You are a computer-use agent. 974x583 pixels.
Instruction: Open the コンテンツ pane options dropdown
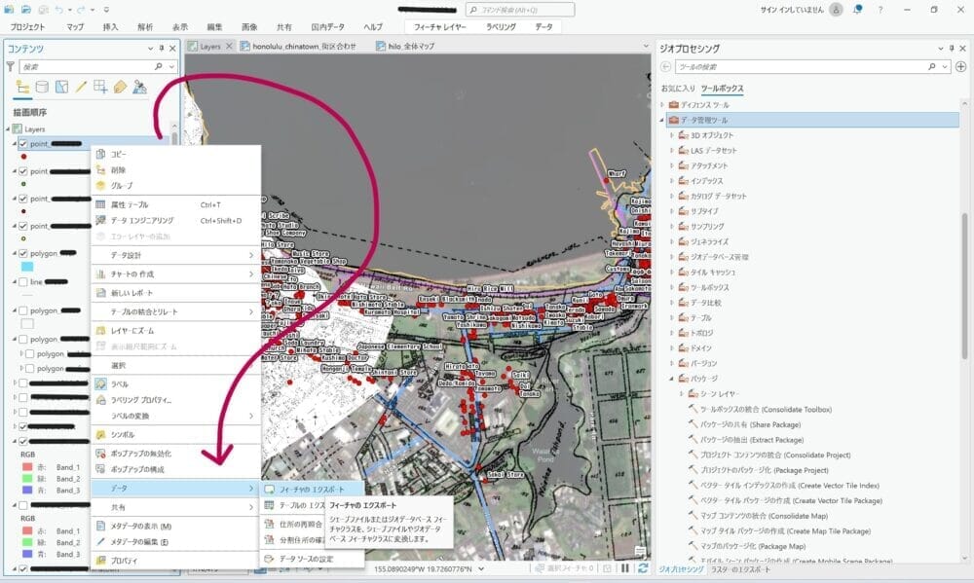tap(150, 48)
